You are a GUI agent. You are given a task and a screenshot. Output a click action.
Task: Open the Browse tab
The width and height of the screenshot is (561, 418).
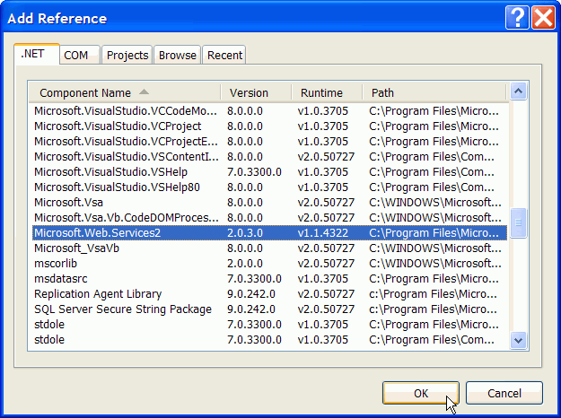(x=177, y=55)
